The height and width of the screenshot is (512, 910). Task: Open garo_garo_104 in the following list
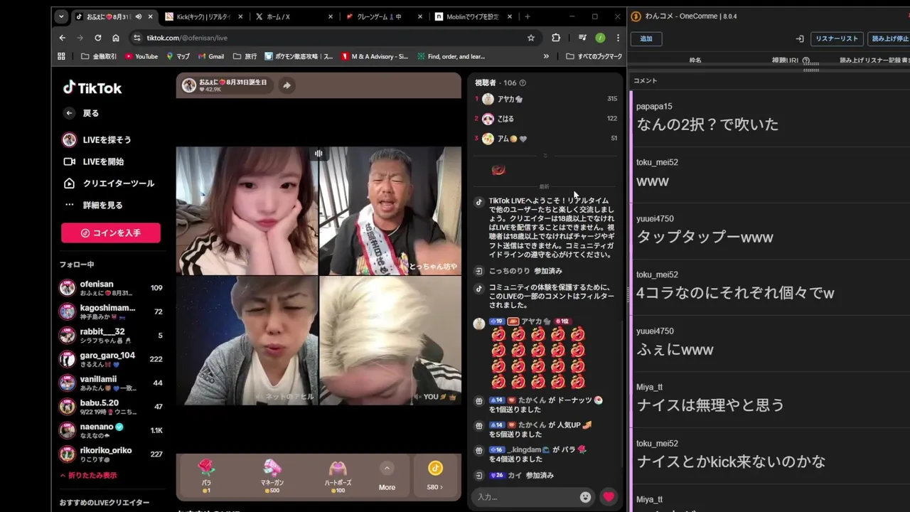(x=111, y=359)
